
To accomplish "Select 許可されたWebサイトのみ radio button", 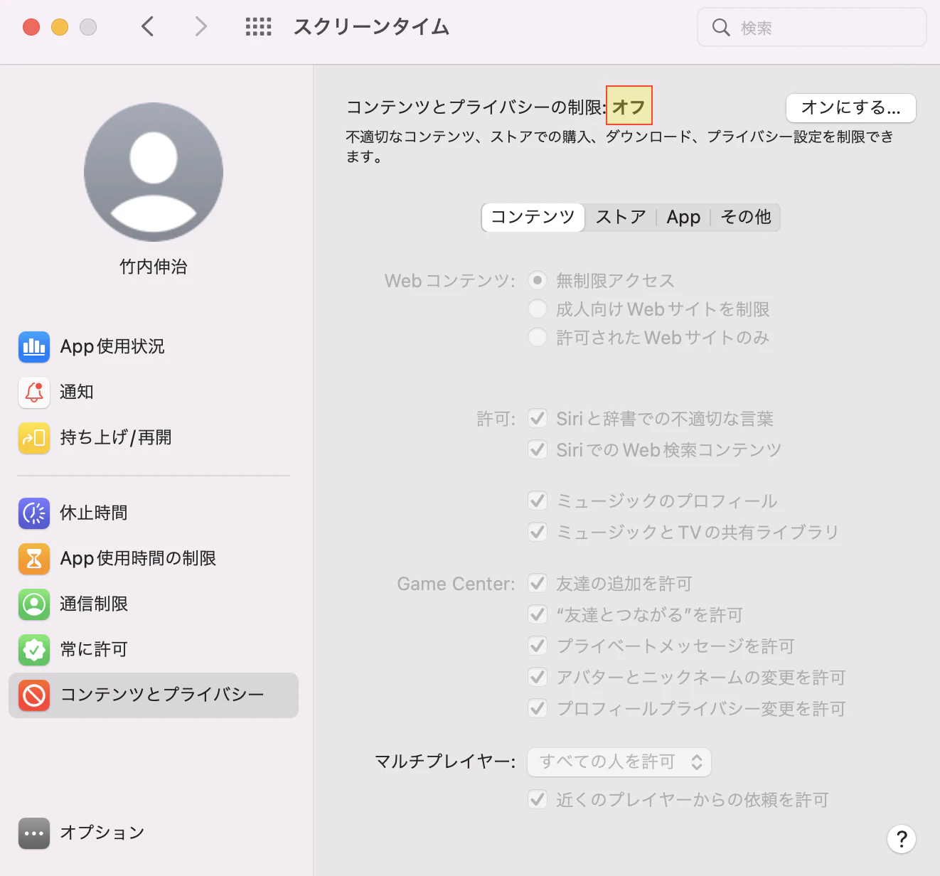I will [x=538, y=337].
